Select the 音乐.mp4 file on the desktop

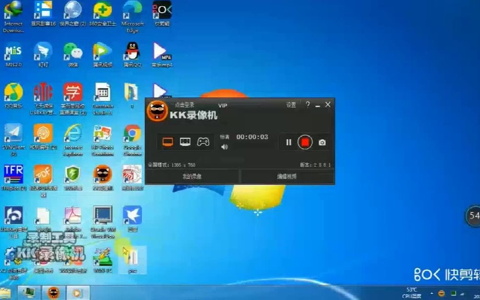162,55
